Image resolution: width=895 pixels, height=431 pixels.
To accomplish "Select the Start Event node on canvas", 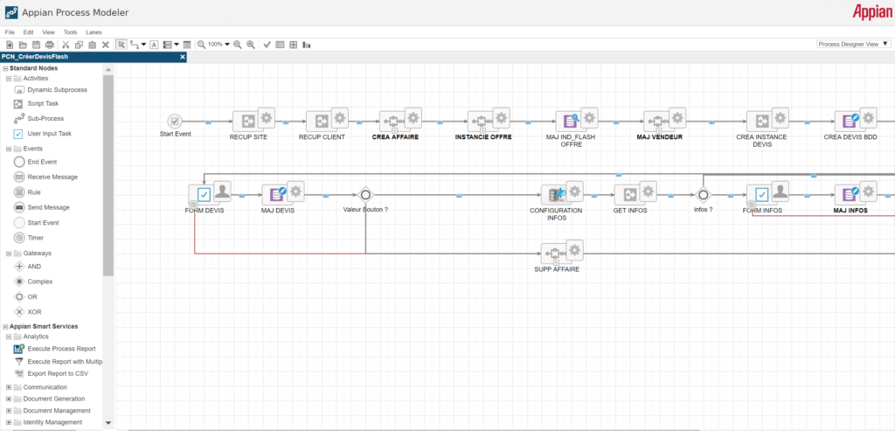I will [175, 121].
